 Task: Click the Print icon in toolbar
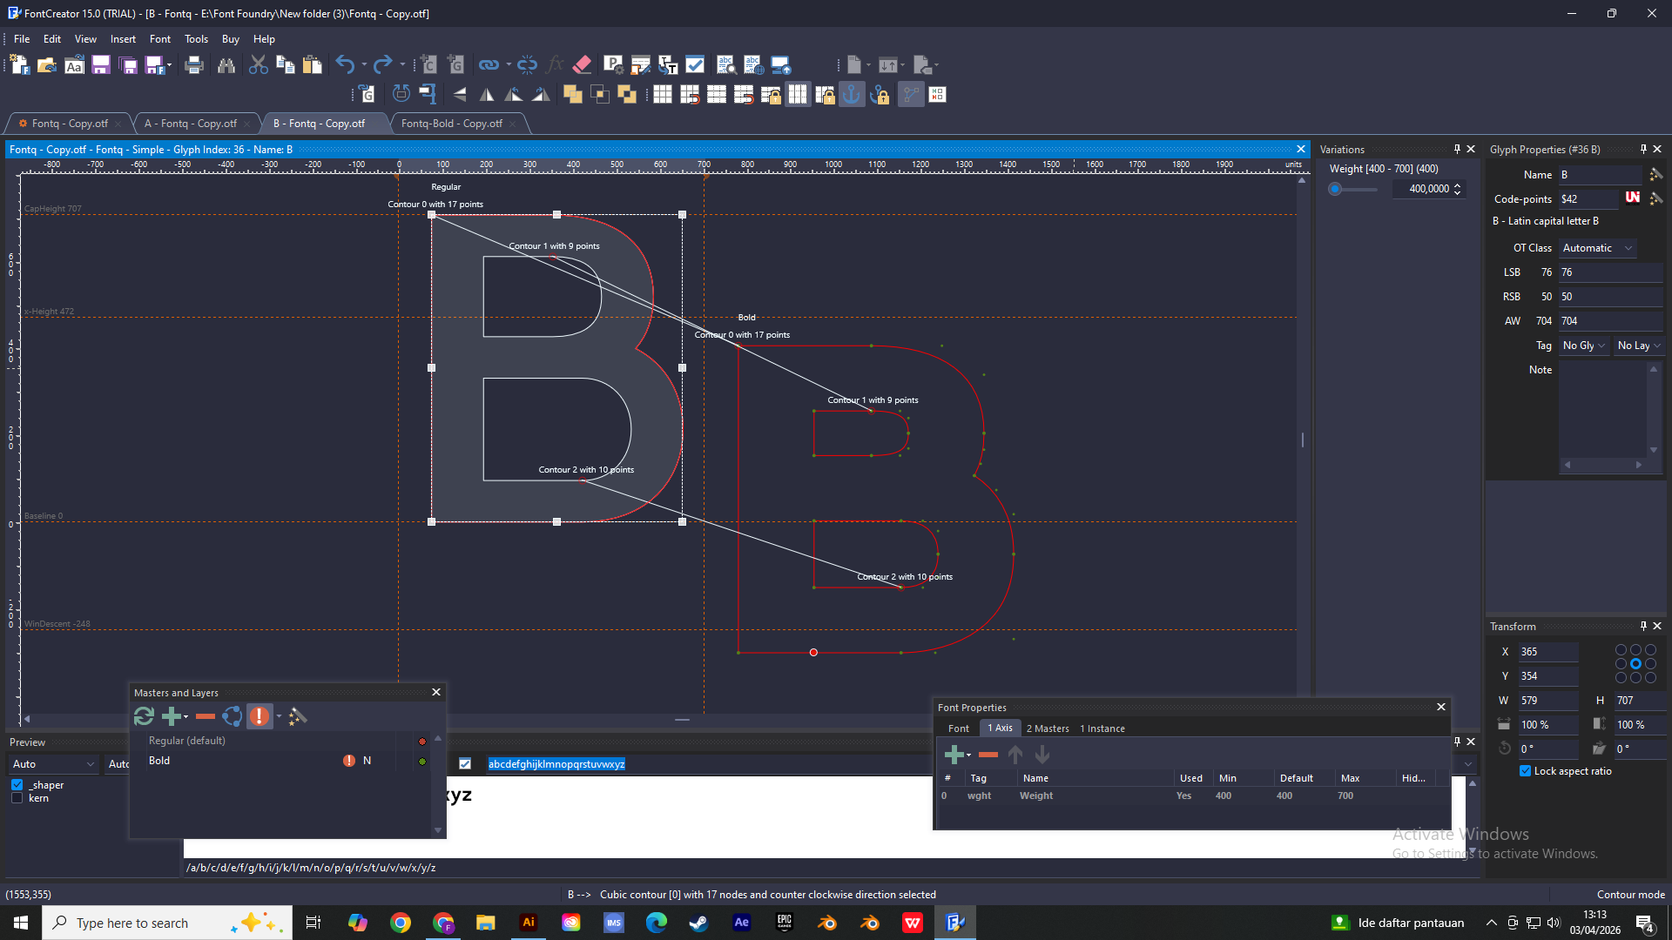[194, 64]
